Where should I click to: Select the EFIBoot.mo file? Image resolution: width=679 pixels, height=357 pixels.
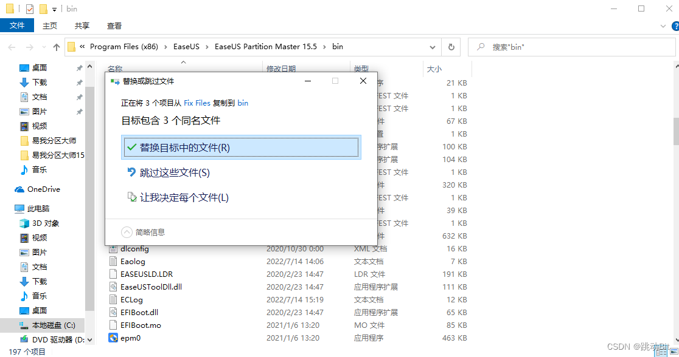pyautogui.click(x=141, y=325)
